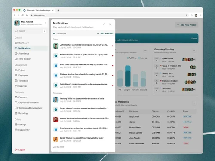Click the Calendar sidebar icon
This screenshot has width=215, height=161.
[x=16, y=86]
